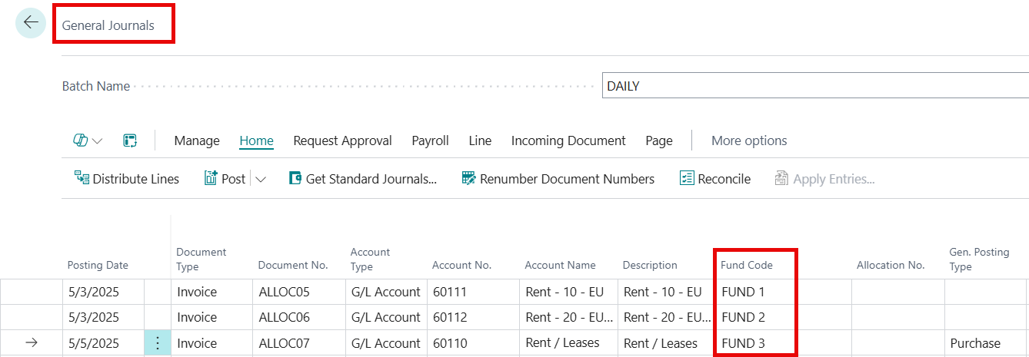Image resolution: width=1029 pixels, height=357 pixels.
Task: Expand the Post dropdown arrow
Action: pyautogui.click(x=261, y=179)
